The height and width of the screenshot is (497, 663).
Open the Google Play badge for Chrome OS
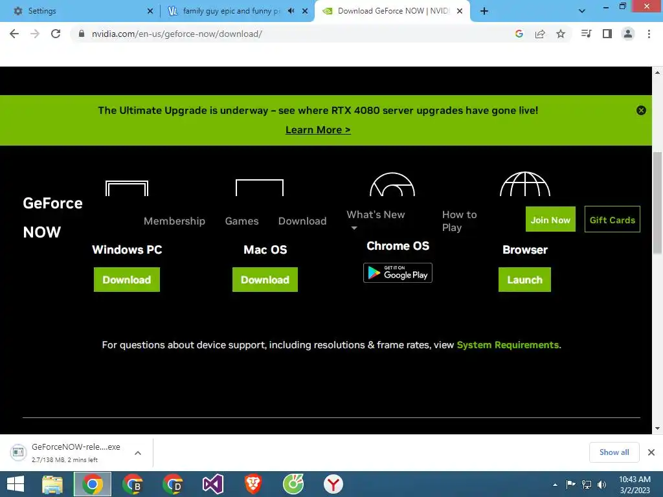click(398, 272)
